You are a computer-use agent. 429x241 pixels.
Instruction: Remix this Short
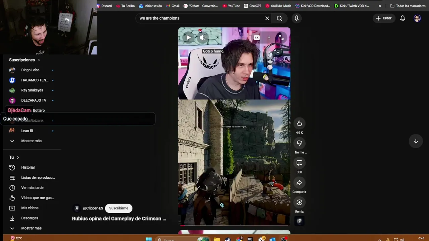(299, 203)
